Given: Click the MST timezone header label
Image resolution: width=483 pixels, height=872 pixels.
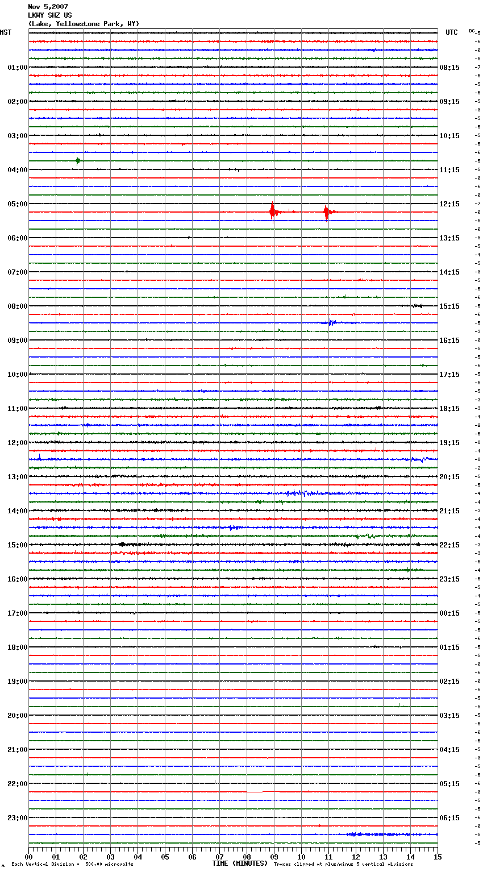Looking at the screenshot, I should tap(6, 32).
